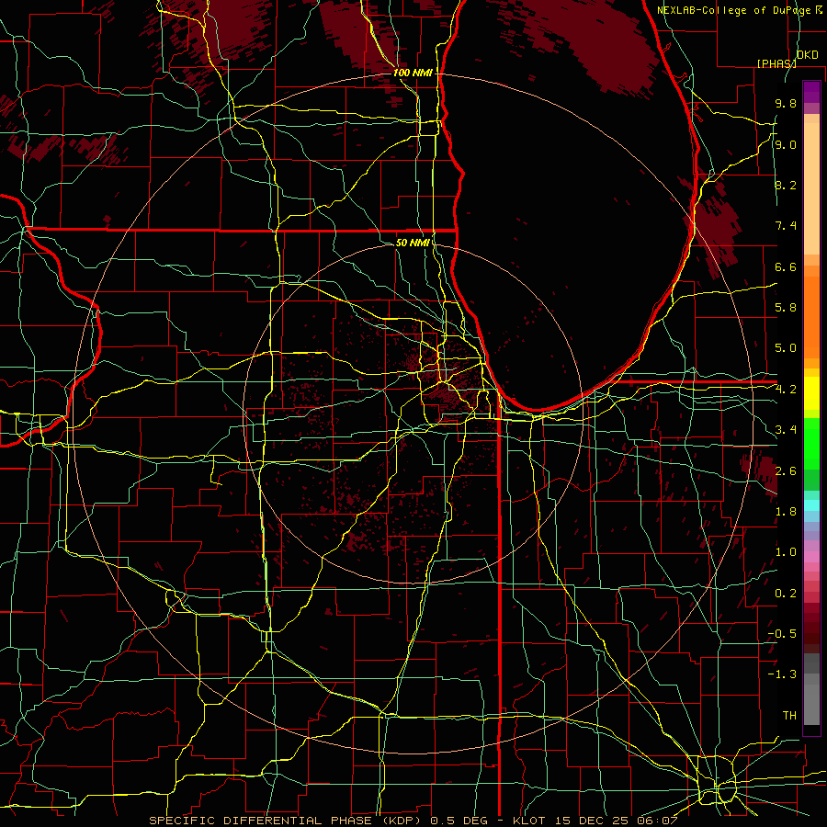Select the 5.0 scale label
The height and width of the screenshot is (827, 827).
click(x=786, y=348)
